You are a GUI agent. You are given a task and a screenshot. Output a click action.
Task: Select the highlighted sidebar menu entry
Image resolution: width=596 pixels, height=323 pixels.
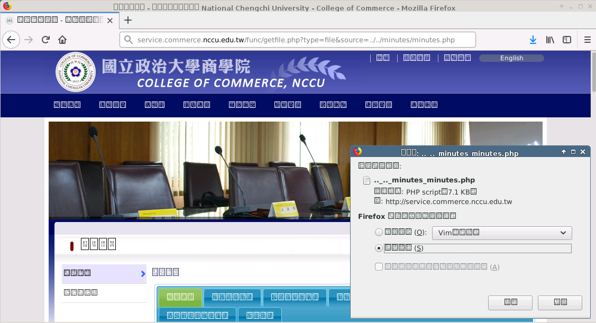(104, 274)
